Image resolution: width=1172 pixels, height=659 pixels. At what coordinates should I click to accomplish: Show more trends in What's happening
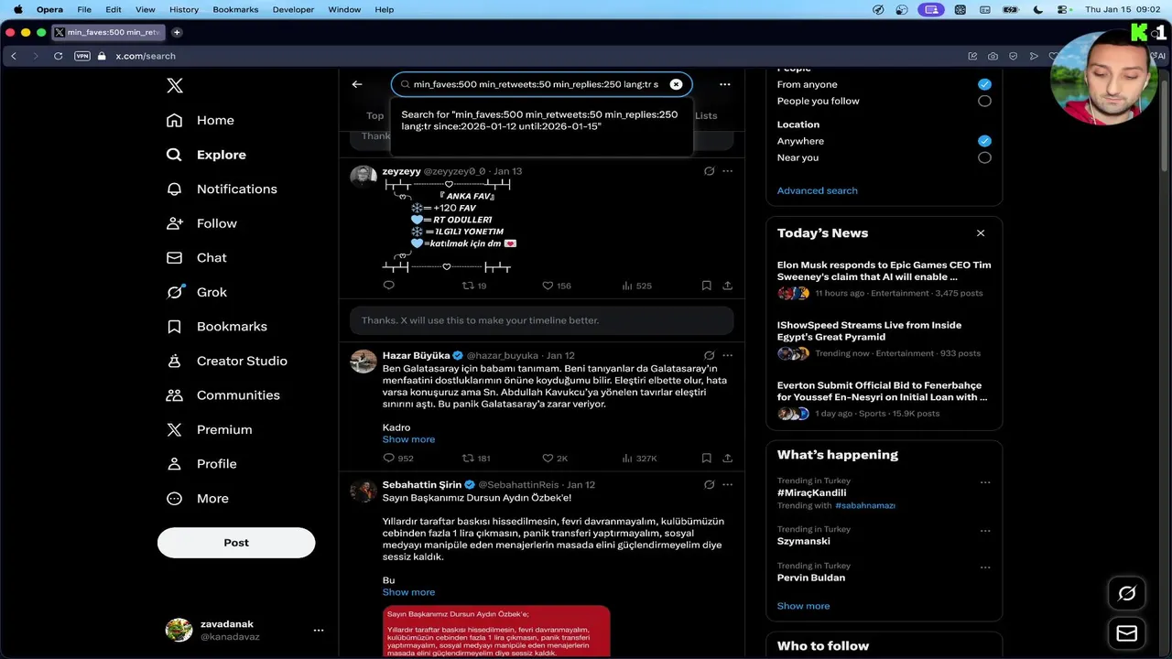point(803,606)
